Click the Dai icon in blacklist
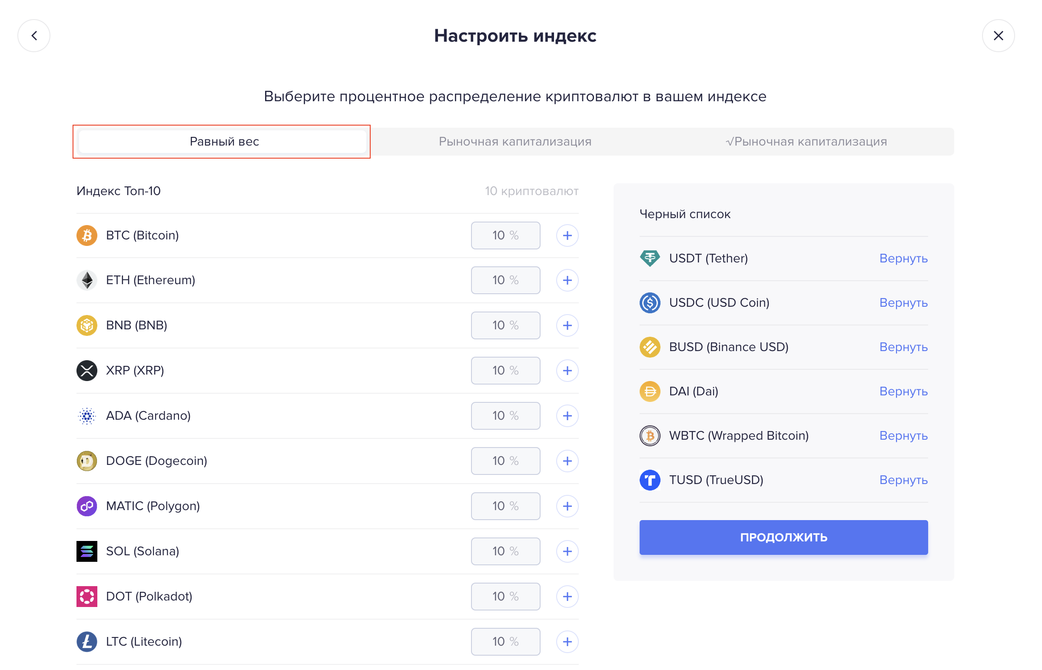The height and width of the screenshot is (670, 1042). point(650,391)
